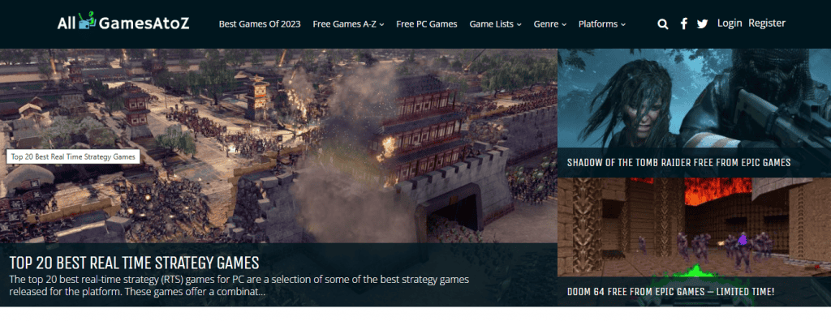Open the Twitter bird icon
The height and width of the screenshot is (321, 831).
tap(702, 24)
